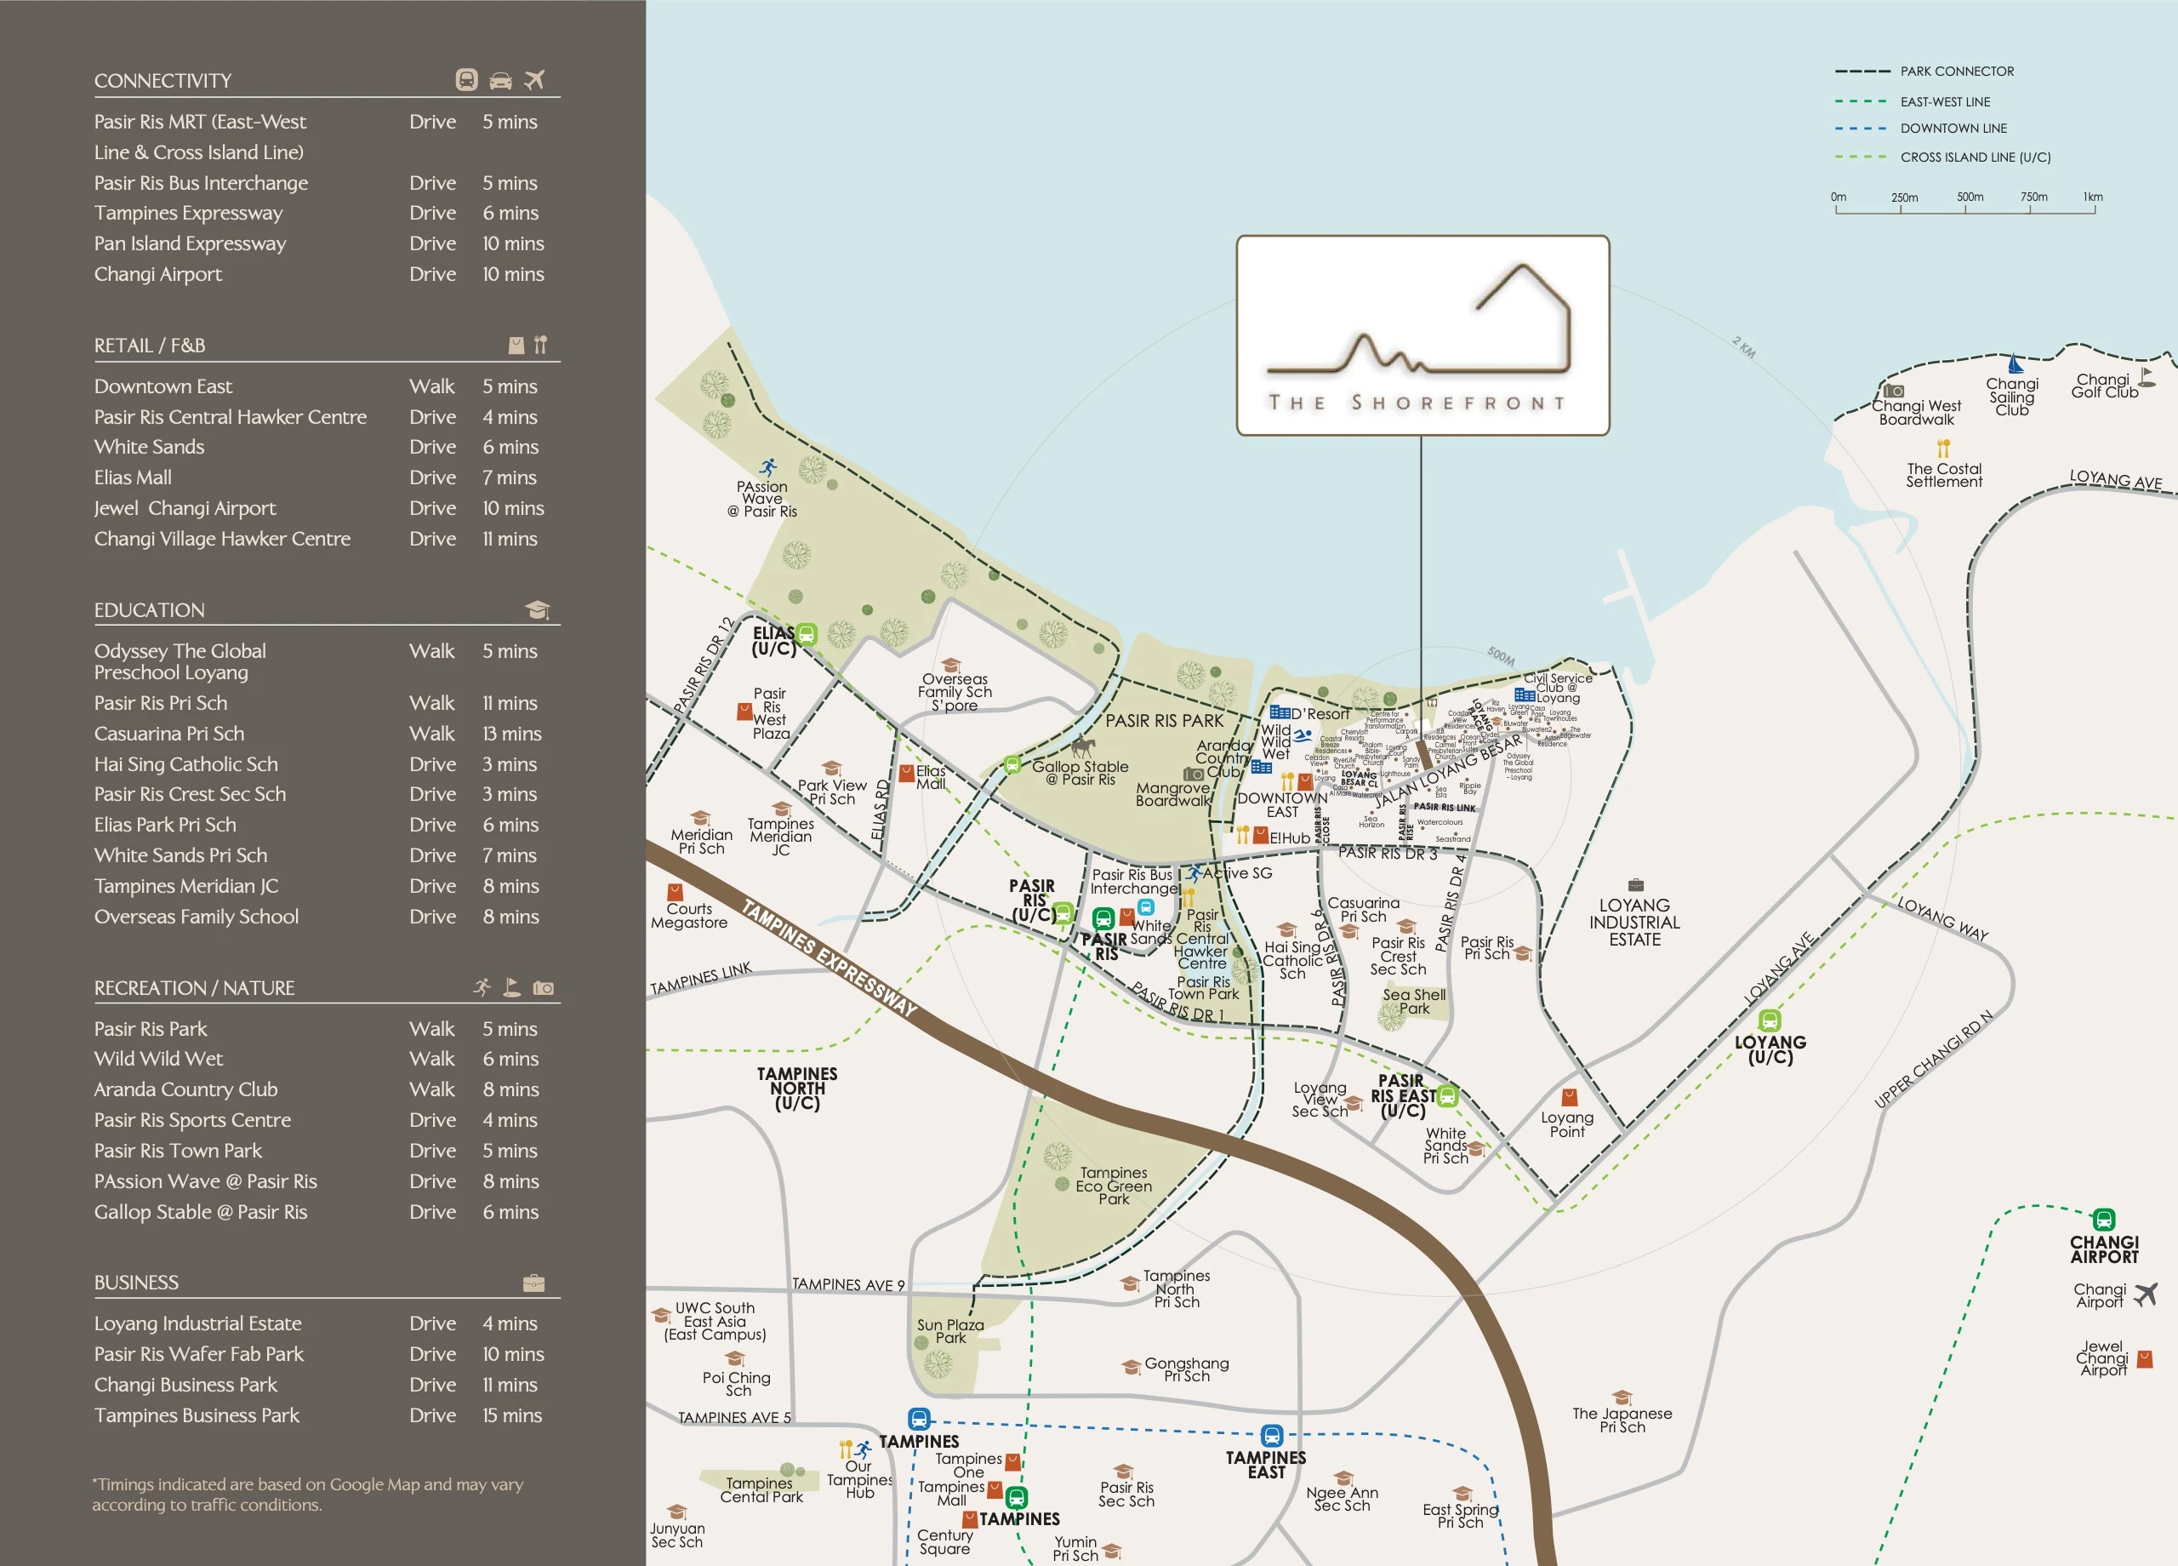Click the sailboat icon at Changi Sailing Club
Screen dimensions: 2178x1566
pos(2015,364)
